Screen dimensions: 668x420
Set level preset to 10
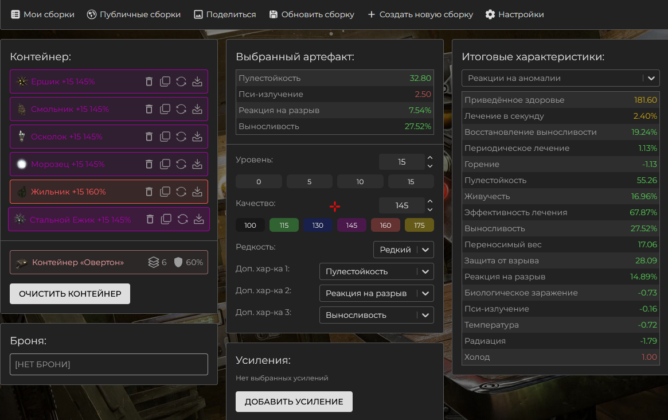coord(360,182)
